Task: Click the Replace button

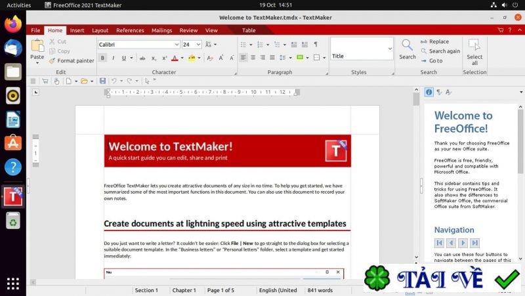Action: click(434, 41)
